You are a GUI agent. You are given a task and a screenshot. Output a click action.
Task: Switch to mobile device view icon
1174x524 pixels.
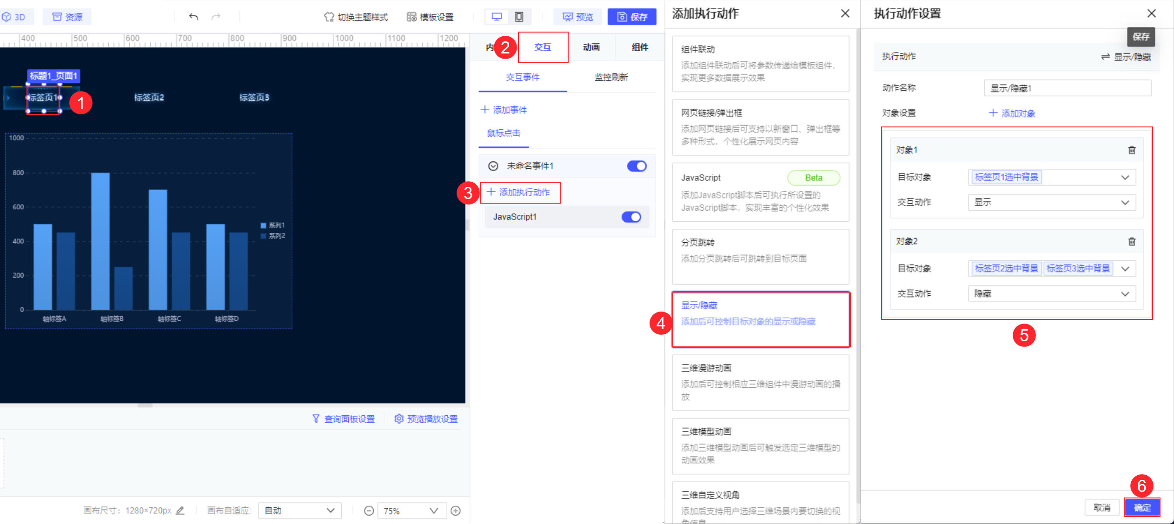[x=519, y=17]
